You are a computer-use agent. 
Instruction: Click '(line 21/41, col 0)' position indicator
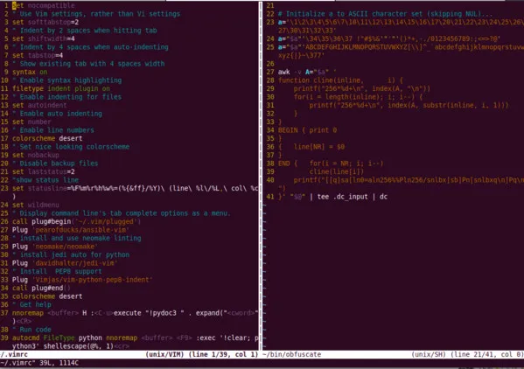[x=487, y=354]
